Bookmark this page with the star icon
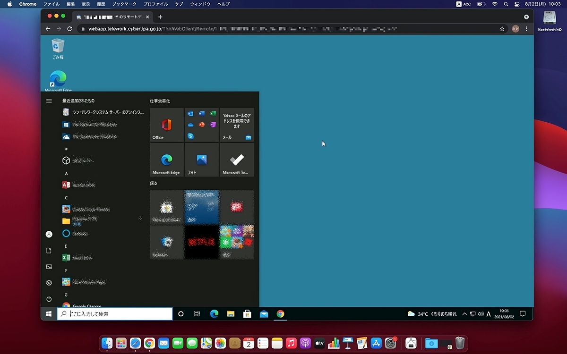The height and width of the screenshot is (354, 567). coord(502,29)
